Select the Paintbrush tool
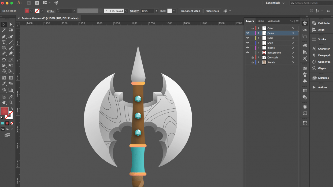 (11, 48)
